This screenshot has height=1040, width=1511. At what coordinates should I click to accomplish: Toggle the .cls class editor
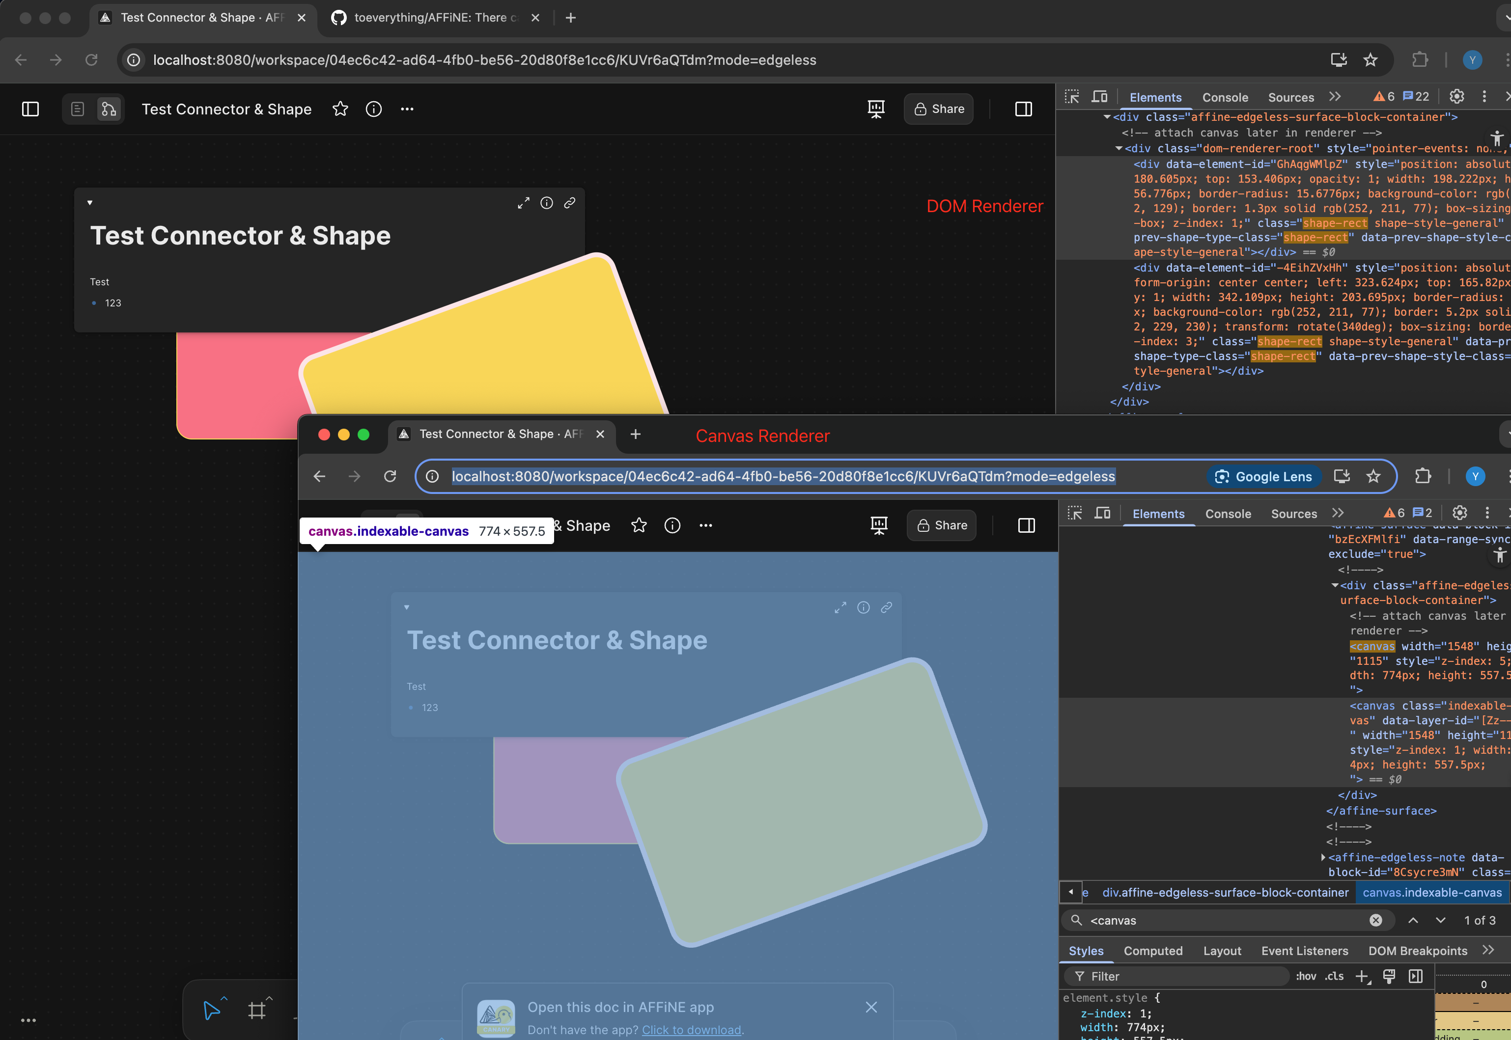pyautogui.click(x=1334, y=976)
